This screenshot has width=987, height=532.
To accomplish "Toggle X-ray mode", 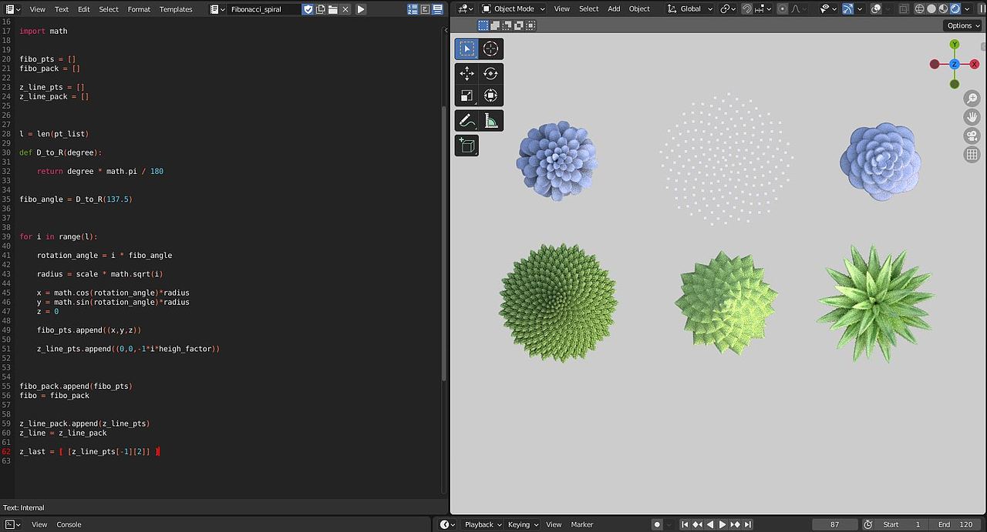I will point(902,8).
